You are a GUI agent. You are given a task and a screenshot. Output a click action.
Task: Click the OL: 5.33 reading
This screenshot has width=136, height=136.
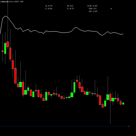93,11
